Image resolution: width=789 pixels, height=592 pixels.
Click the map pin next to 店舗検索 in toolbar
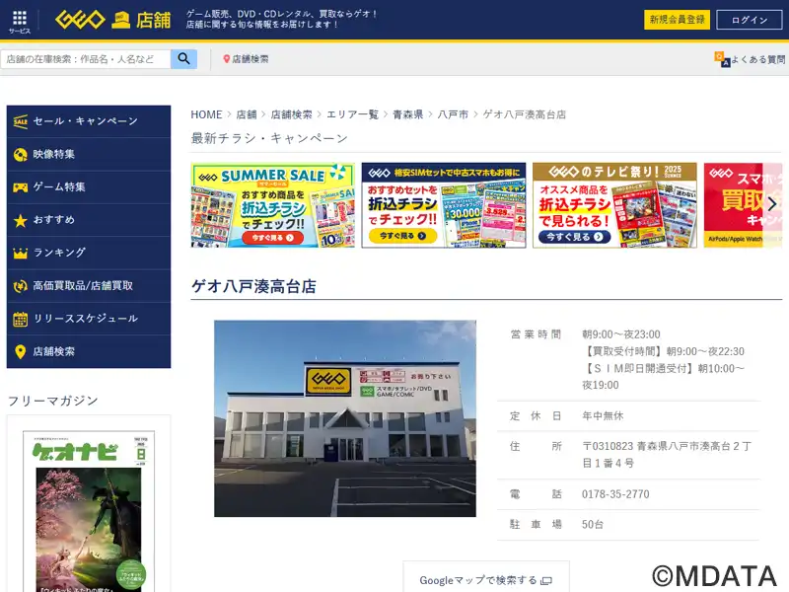coord(227,59)
